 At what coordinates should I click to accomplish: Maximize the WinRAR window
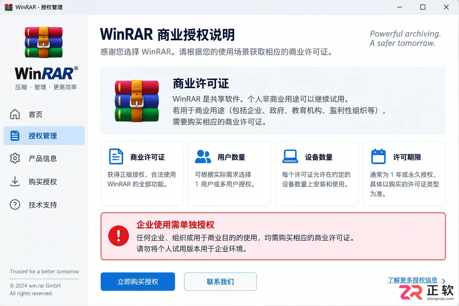[x=423, y=7]
